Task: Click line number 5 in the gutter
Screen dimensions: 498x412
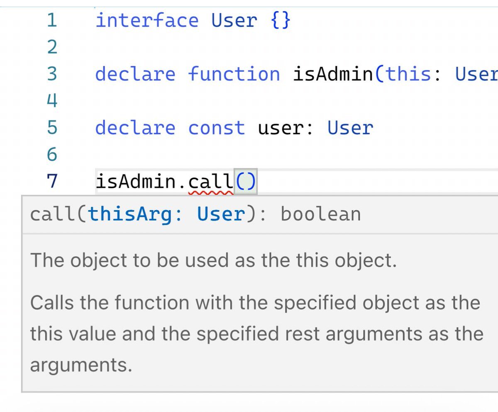Action: pos(51,128)
